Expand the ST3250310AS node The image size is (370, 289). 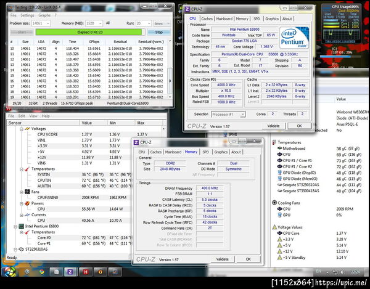15,250
